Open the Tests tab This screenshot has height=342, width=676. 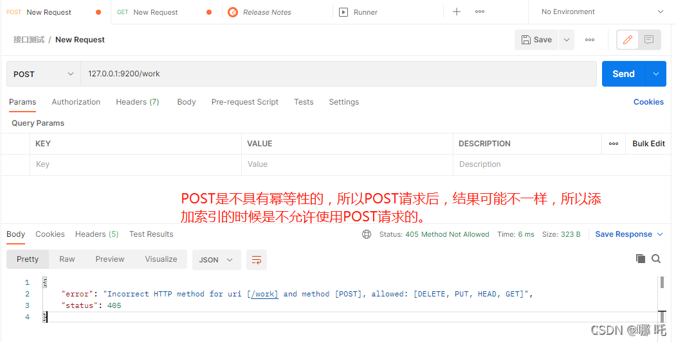click(x=304, y=102)
